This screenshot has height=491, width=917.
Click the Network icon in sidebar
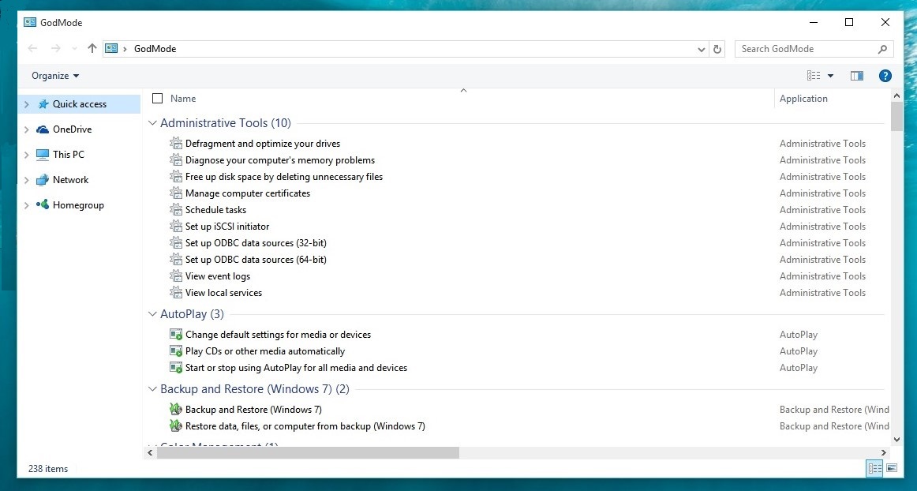pyautogui.click(x=43, y=180)
